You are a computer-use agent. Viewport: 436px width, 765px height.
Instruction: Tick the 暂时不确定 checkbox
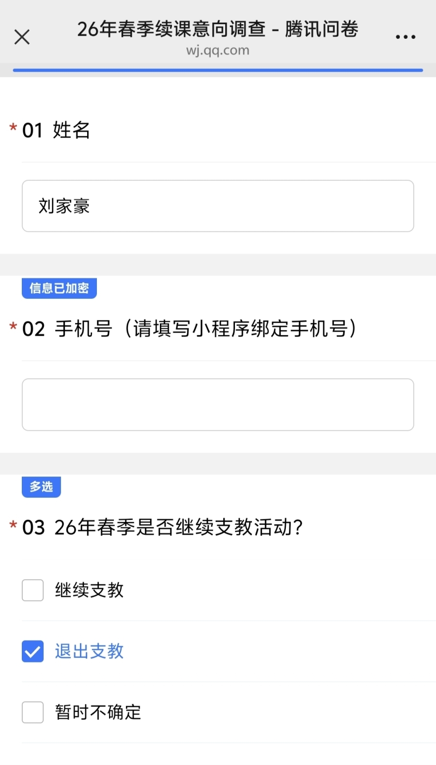click(33, 713)
